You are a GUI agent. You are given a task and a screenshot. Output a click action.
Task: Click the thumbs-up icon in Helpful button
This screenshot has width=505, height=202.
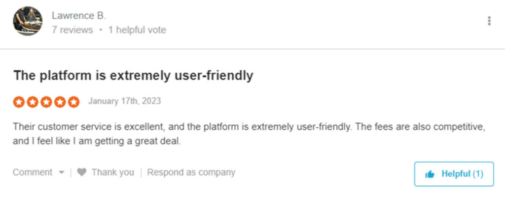[430, 174]
